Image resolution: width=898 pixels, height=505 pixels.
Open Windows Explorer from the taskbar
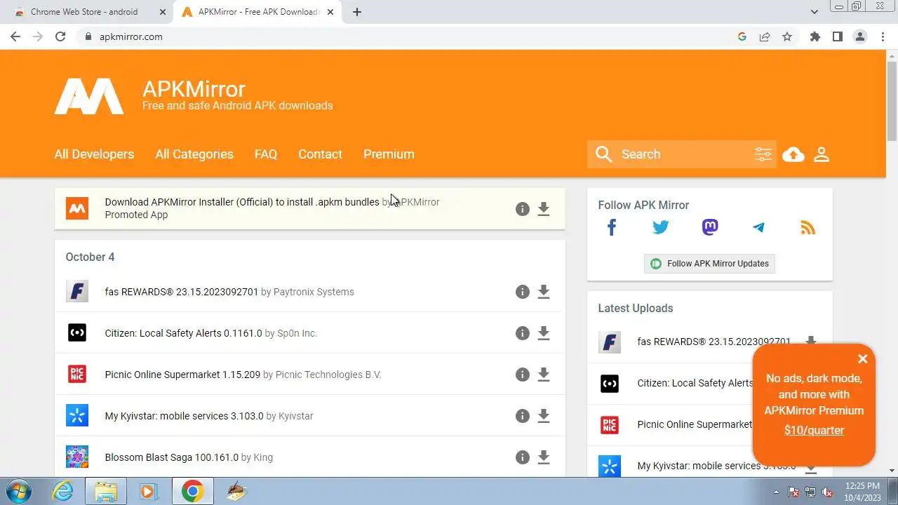pyautogui.click(x=105, y=491)
